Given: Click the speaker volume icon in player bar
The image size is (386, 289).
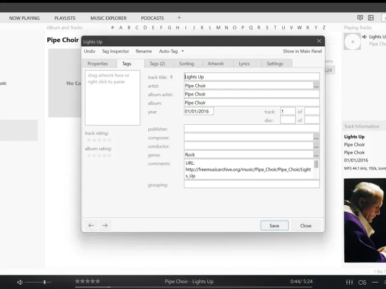Looking at the screenshot, I should point(20,282).
